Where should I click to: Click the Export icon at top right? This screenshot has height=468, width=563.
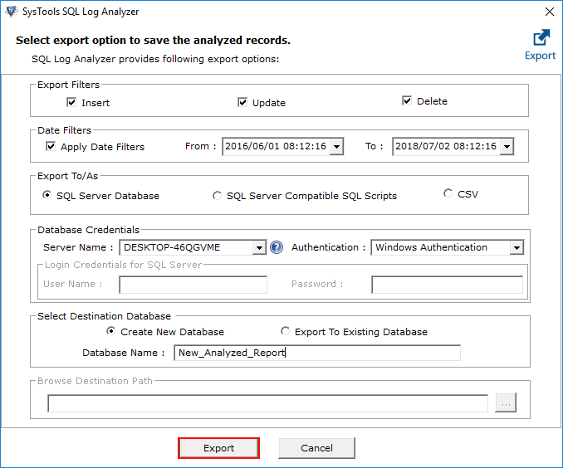coord(541,39)
